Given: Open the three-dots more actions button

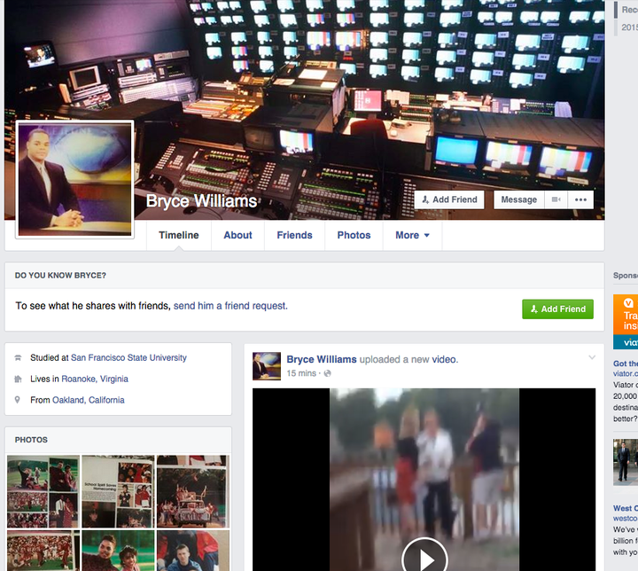Looking at the screenshot, I should [580, 200].
